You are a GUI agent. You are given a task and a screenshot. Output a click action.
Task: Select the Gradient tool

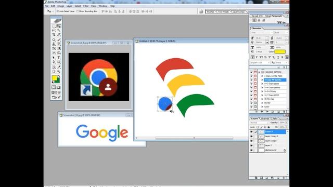tap(59, 48)
